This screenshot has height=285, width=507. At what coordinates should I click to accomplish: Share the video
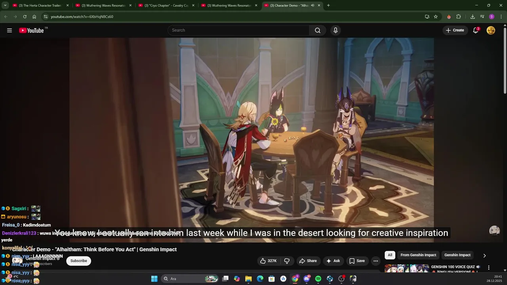pyautogui.click(x=308, y=261)
